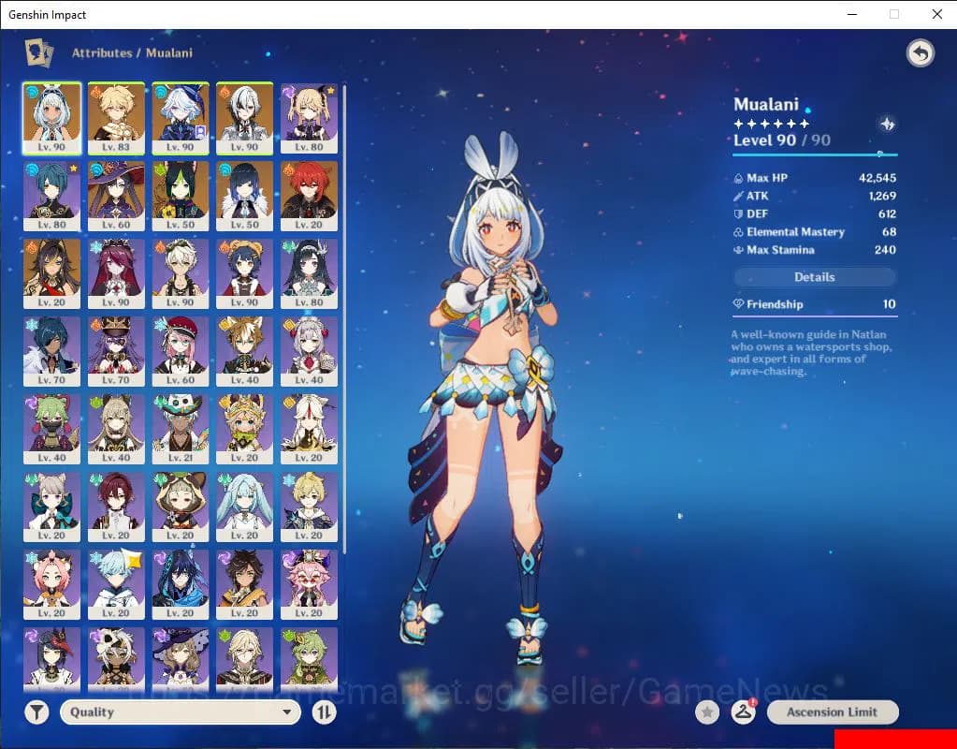Screen dimensions: 957x749
Task: Click the Attributes / Mualani header text
Action: [132, 53]
